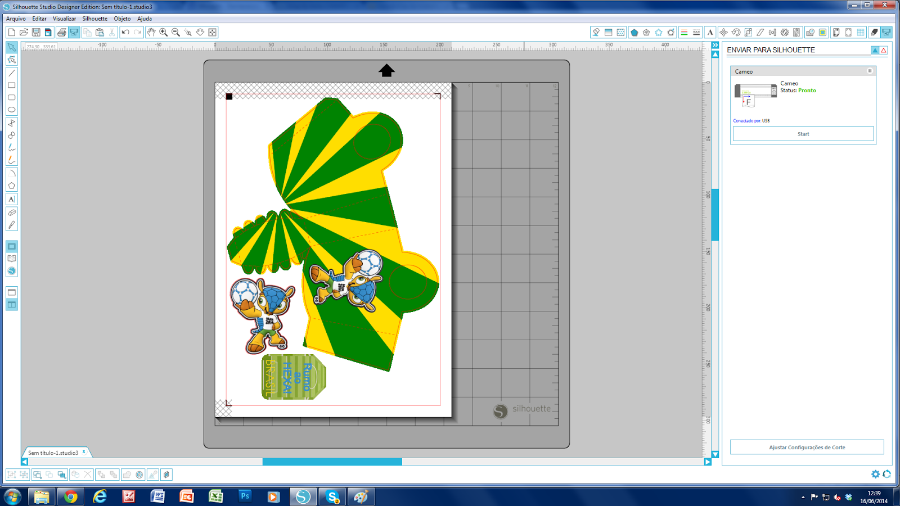Open a file using the folder icon
Image resolution: width=900 pixels, height=506 pixels.
24,33
